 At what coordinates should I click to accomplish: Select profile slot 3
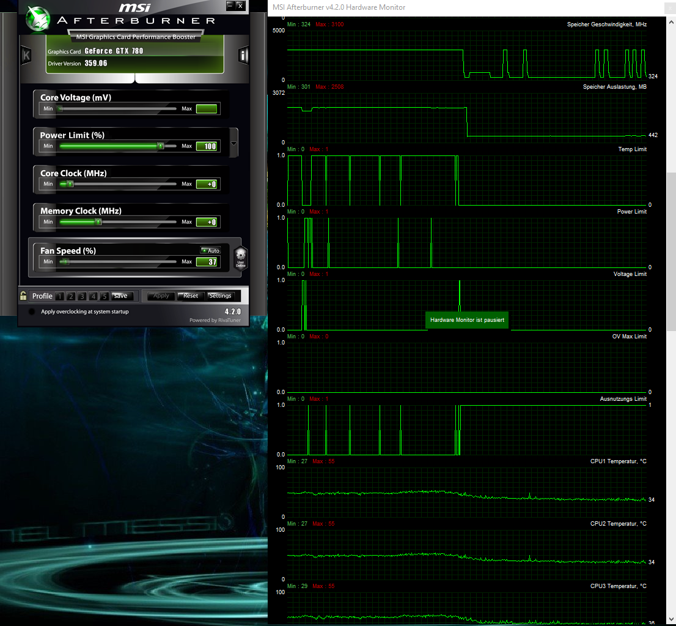point(82,296)
